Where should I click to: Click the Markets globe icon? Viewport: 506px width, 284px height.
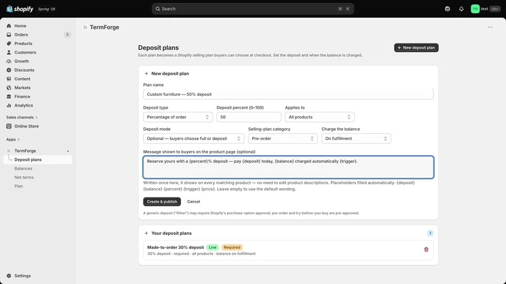[x=9, y=88]
